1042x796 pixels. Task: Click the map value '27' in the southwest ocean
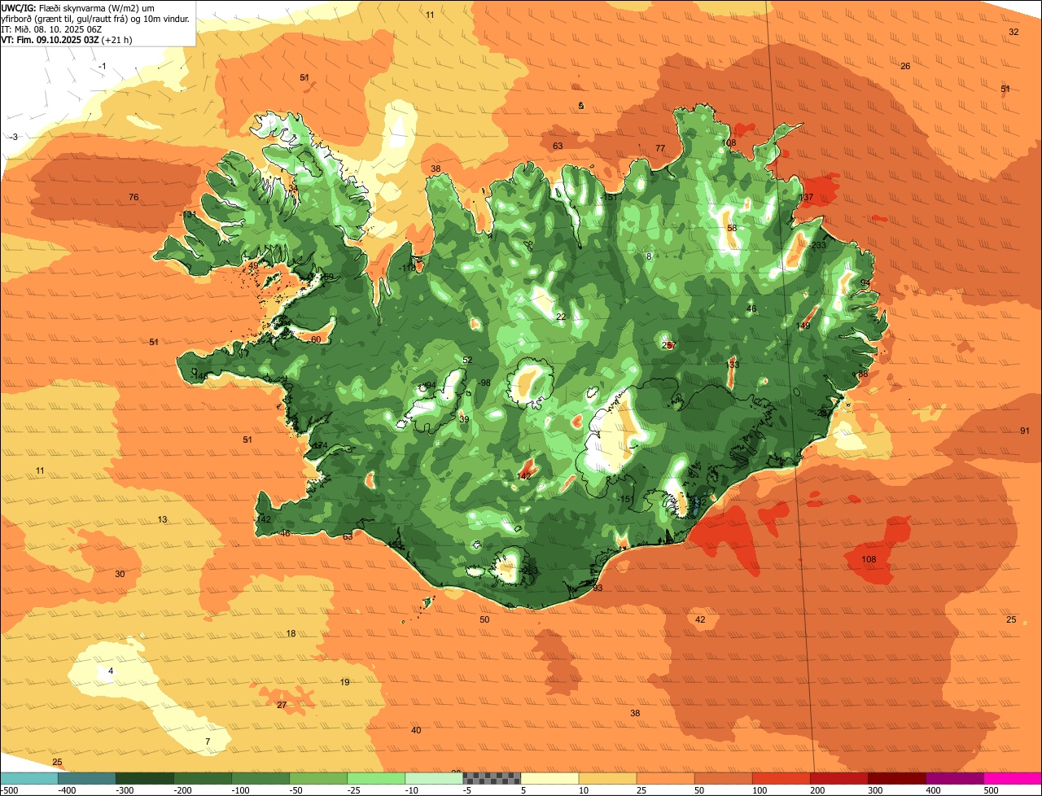[x=282, y=705]
